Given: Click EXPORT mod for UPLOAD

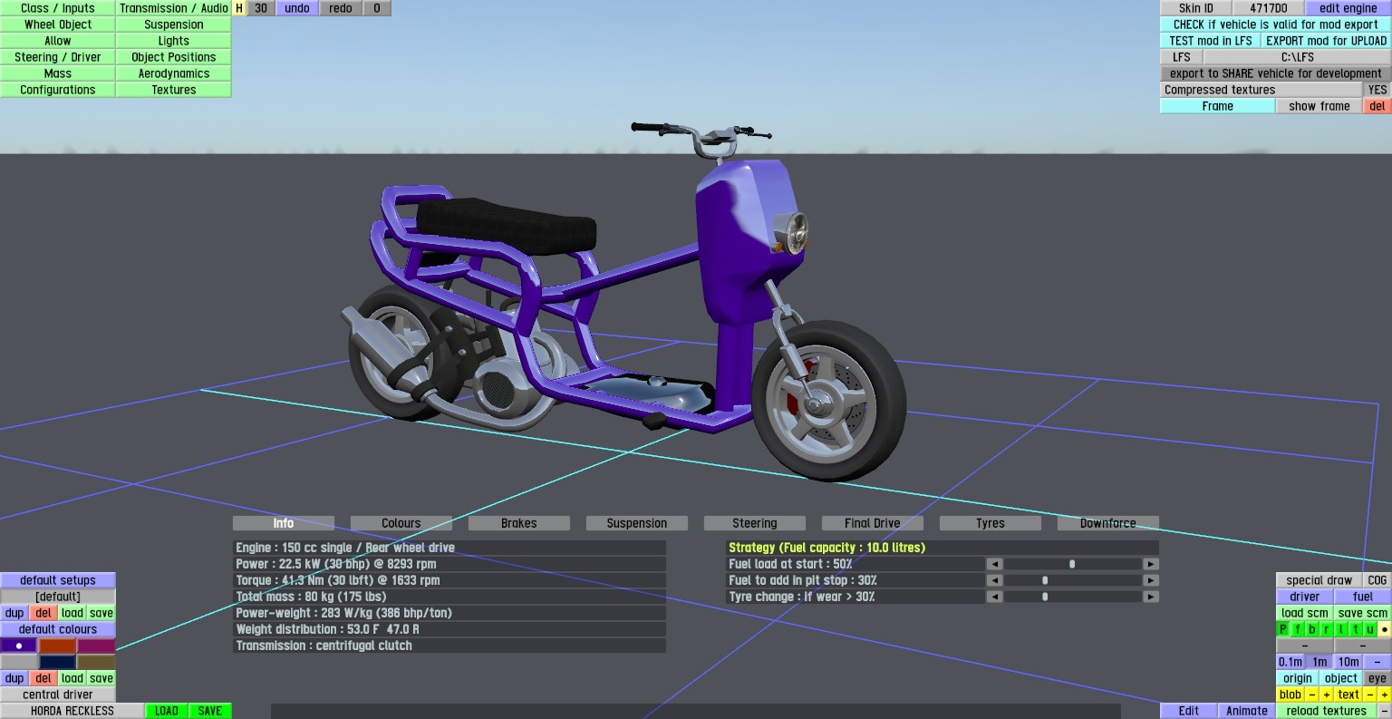Looking at the screenshot, I should click(x=1327, y=41).
